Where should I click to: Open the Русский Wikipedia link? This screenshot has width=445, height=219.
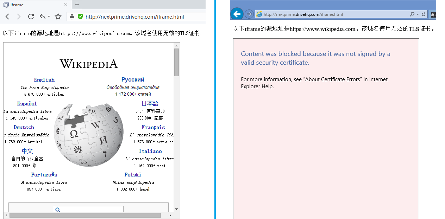click(x=133, y=80)
